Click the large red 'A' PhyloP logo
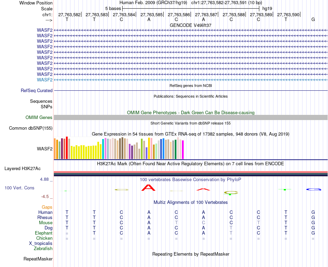The height and width of the screenshot is (267, 328). point(148,188)
